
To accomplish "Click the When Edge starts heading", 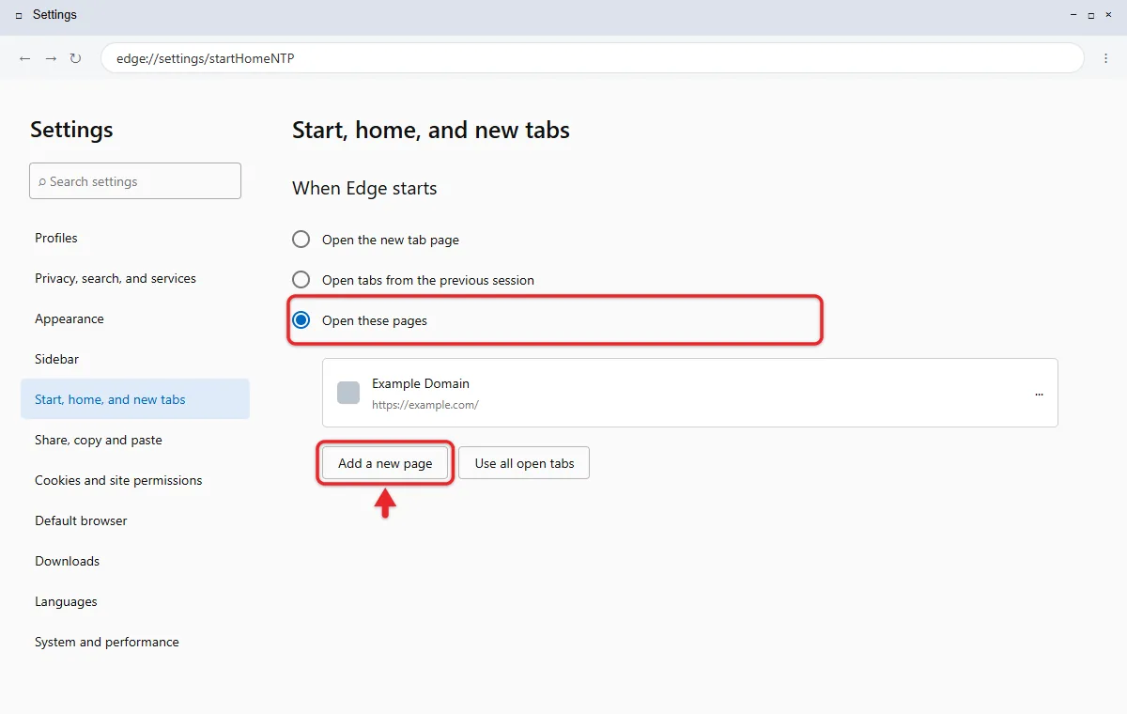I will 364,188.
